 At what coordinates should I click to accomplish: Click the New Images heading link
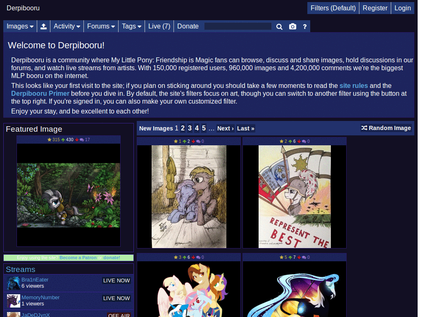(x=156, y=128)
